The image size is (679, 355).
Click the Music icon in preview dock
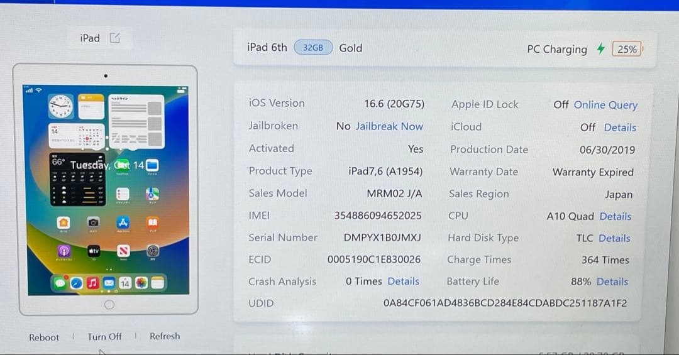pyautogui.click(x=92, y=283)
